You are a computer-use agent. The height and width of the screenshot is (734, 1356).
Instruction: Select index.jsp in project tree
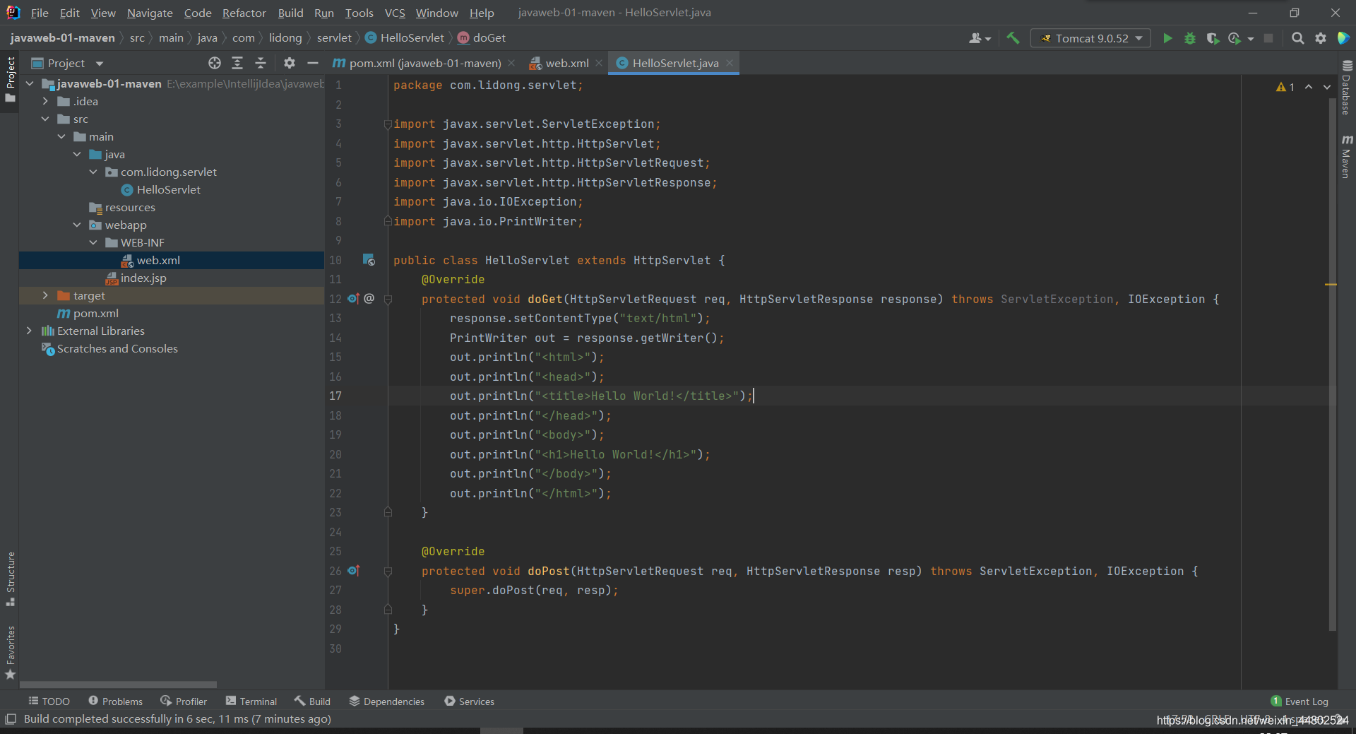coord(143,278)
